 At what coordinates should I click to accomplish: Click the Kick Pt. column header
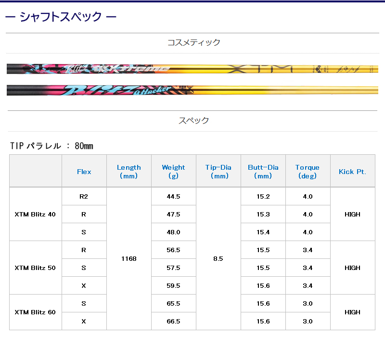pos(352,172)
